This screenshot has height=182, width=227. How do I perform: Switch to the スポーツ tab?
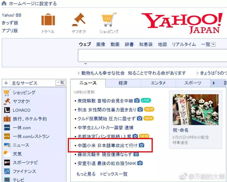point(193,83)
